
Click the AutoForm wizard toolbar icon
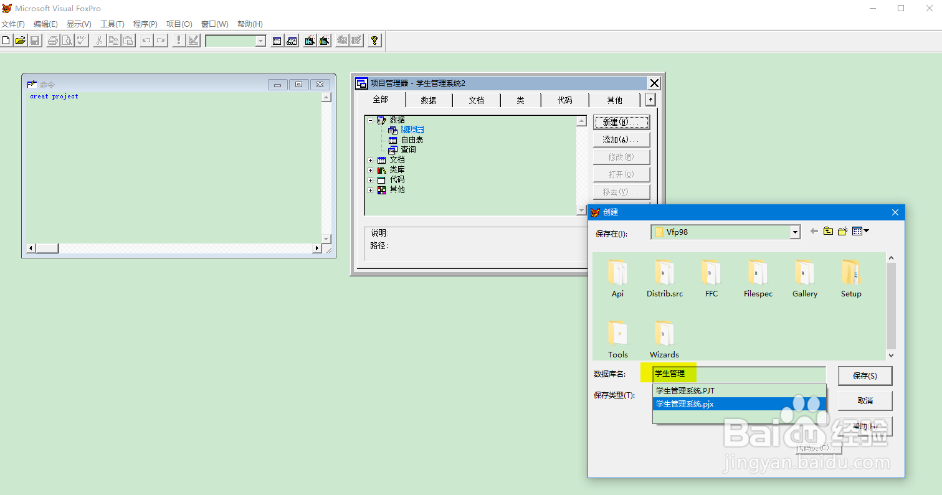pyautogui.click(x=342, y=40)
